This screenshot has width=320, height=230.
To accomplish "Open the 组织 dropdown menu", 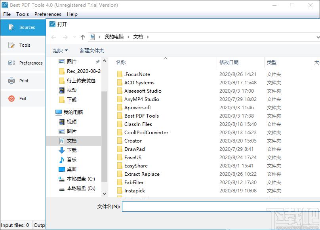I will (x=61, y=50).
